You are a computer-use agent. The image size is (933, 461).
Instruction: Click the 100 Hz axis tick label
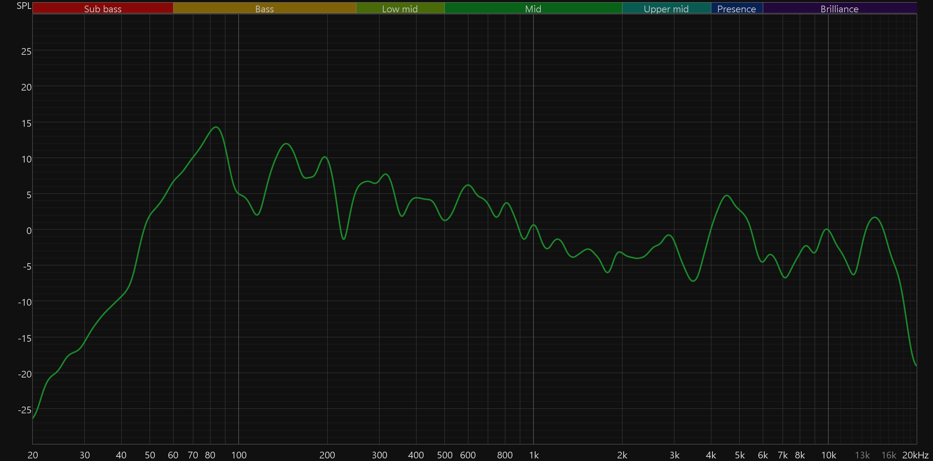coord(239,455)
